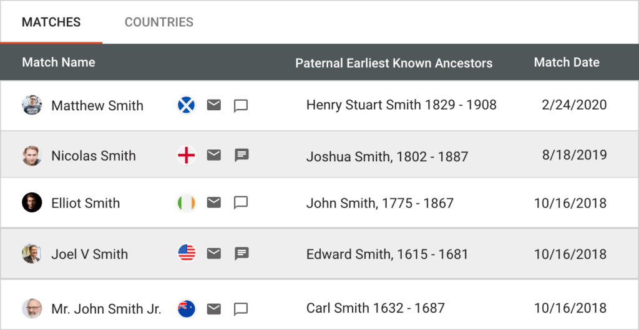Viewport: 639px width, 330px height.
Task: Open Matthew Smith's match profile name
Action: point(97,106)
